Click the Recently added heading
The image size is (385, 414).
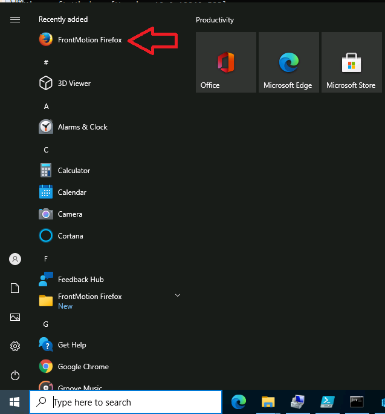pyautogui.click(x=63, y=19)
